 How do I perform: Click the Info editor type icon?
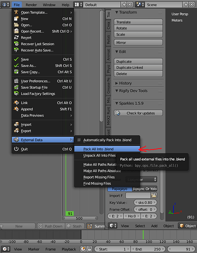6,5
